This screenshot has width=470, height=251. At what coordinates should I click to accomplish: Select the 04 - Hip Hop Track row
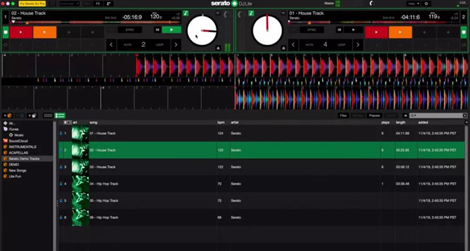click(x=261, y=184)
